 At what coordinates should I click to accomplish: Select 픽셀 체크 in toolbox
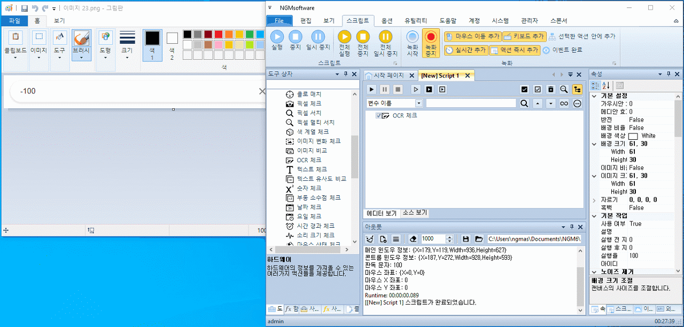[309, 103]
